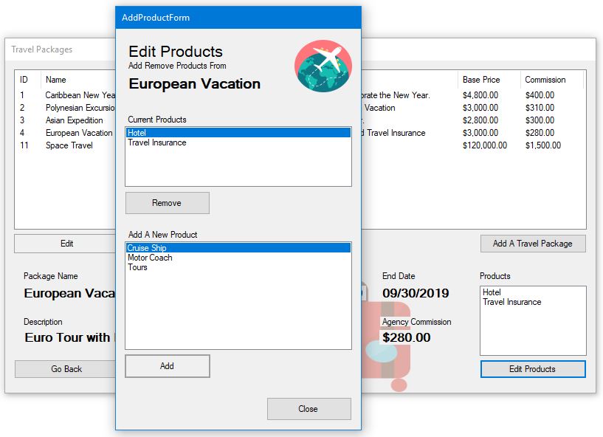Click Hotel in the background Products box

(492, 292)
